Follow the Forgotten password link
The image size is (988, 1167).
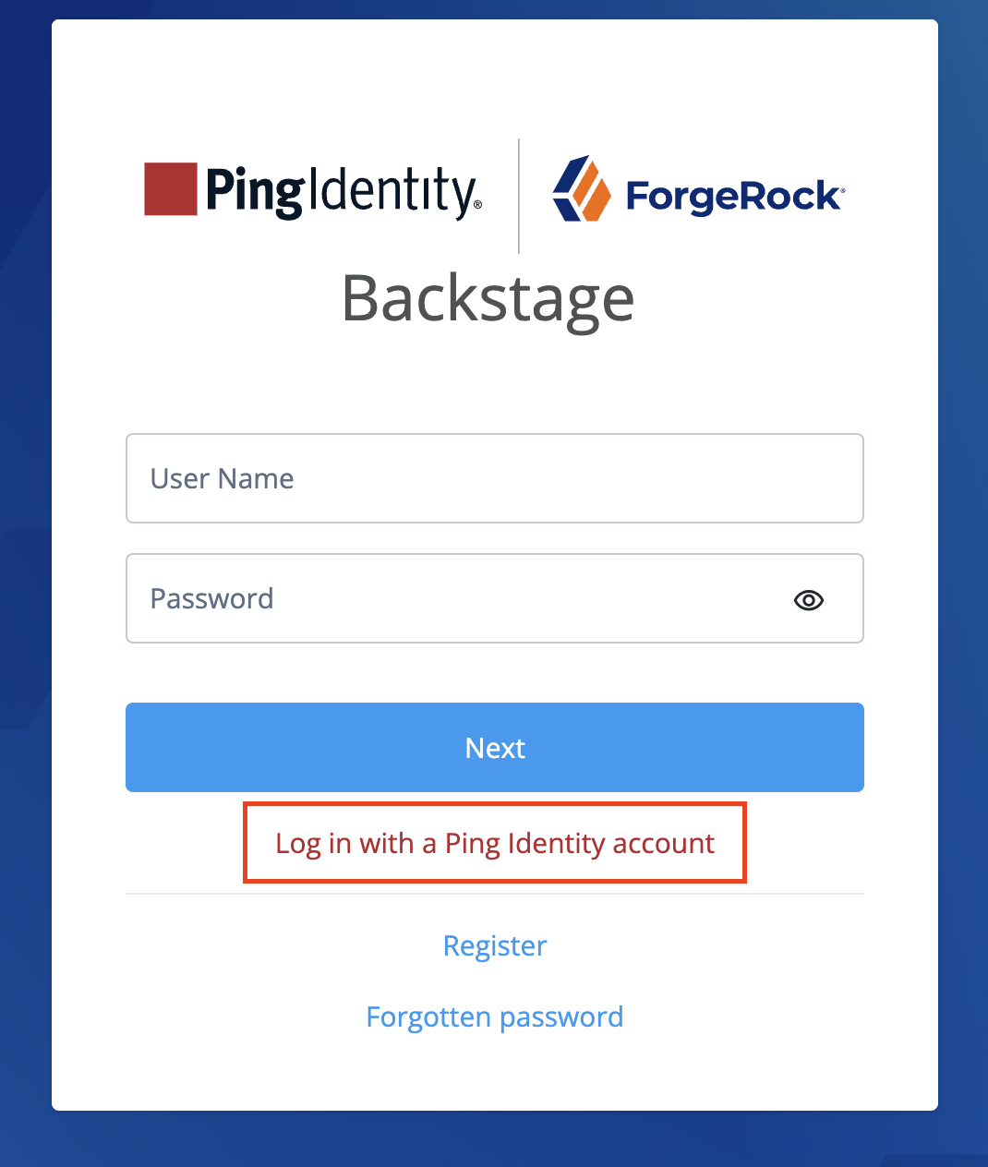pyautogui.click(x=495, y=1017)
